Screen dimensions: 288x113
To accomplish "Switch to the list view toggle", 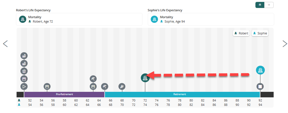I will tap(269, 5).
